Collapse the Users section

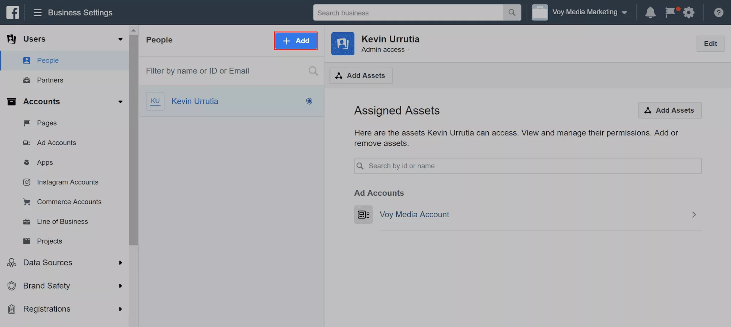tap(120, 39)
